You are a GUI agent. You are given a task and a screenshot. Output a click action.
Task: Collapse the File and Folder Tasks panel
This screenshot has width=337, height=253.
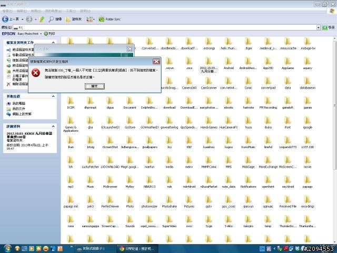[53, 42]
